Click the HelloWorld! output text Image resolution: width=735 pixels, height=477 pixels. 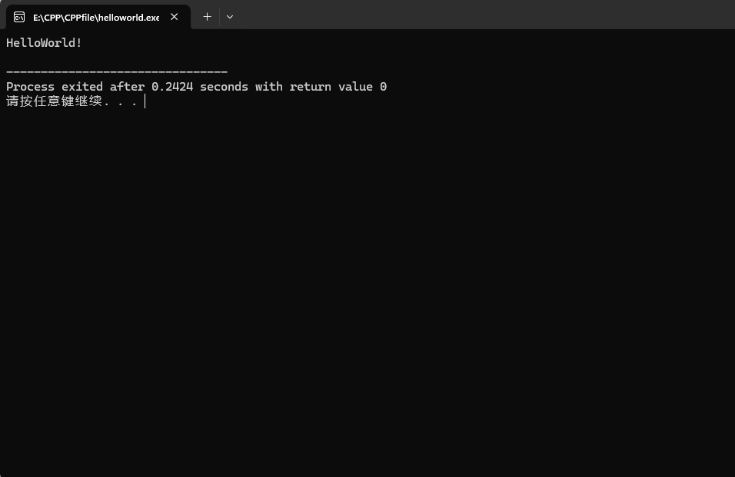[x=44, y=43]
